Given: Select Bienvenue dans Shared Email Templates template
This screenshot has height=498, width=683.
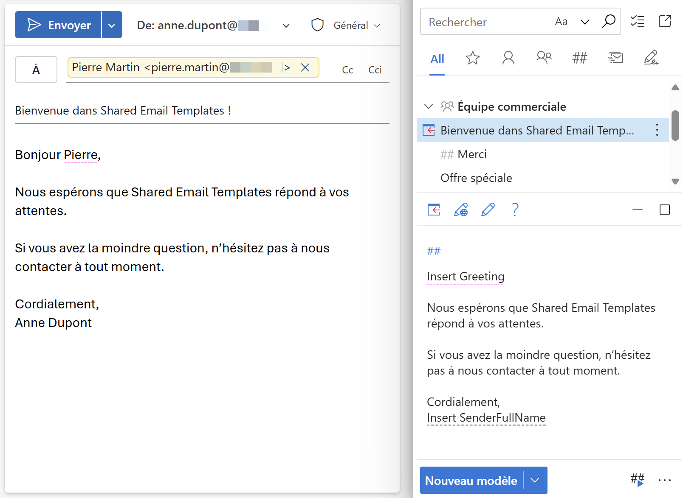Looking at the screenshot, I should click(x=543, y=130).
